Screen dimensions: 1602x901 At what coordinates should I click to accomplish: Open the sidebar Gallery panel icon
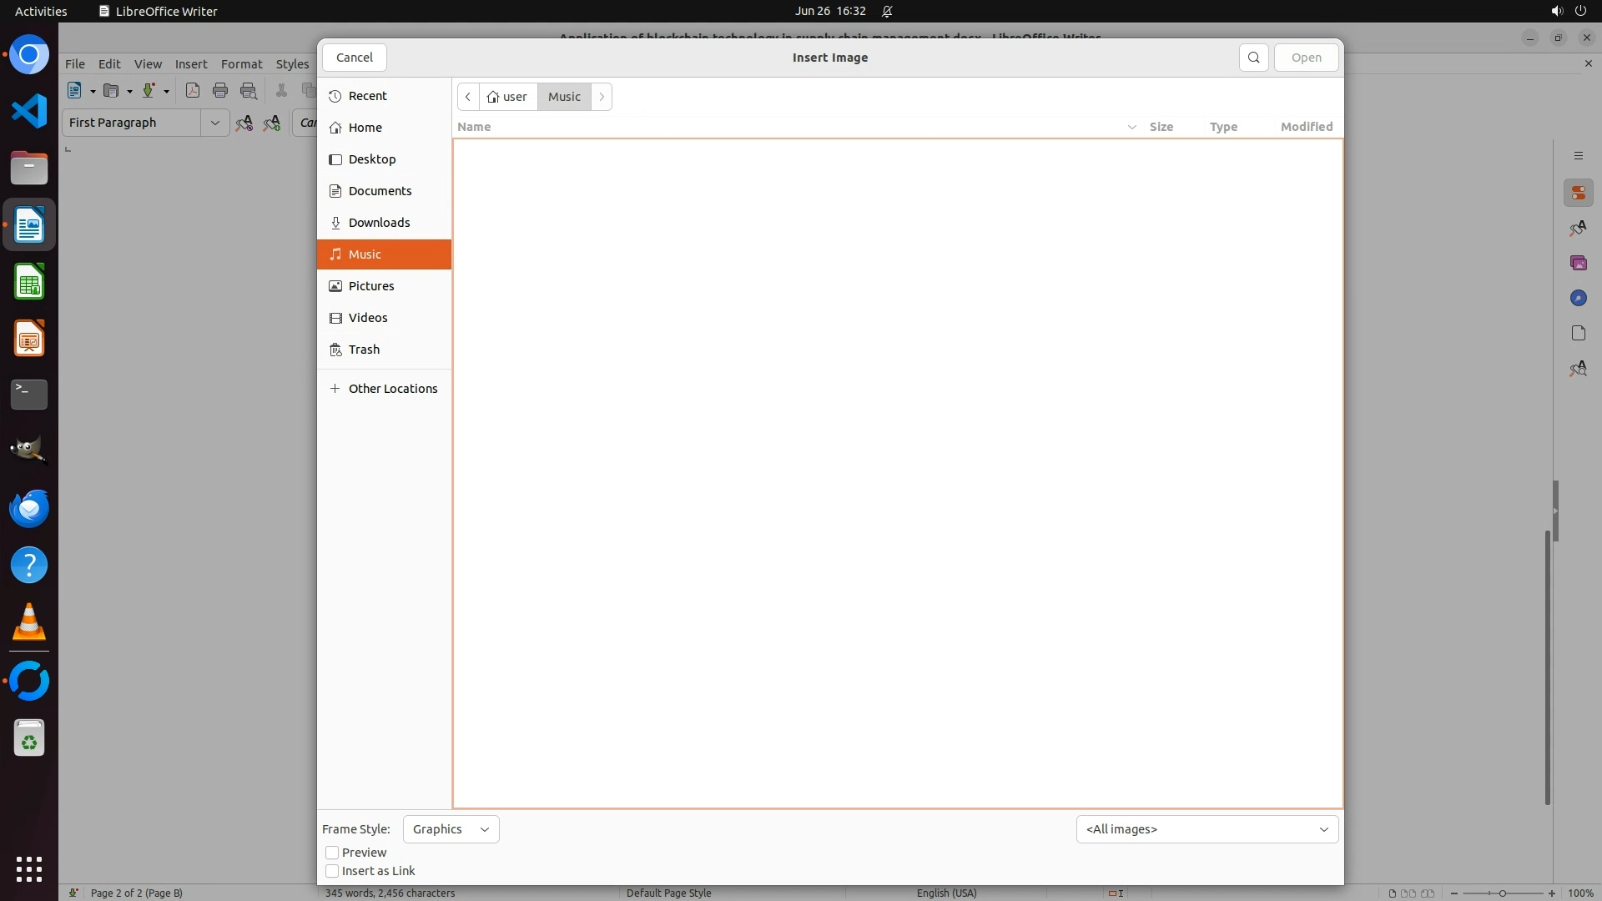(1578, 263)
